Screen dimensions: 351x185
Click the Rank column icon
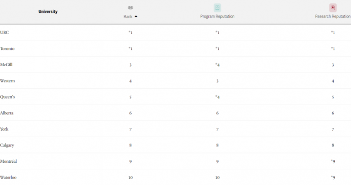pyautogui.click(x=131, y=8)
